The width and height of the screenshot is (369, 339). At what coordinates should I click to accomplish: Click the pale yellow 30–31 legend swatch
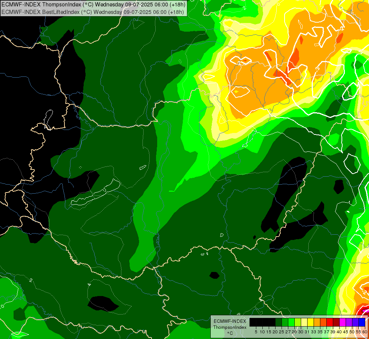click(x=304, y=322)
